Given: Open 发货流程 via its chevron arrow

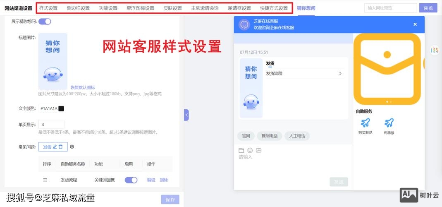Looking at the screenshot, I should 340,73.
